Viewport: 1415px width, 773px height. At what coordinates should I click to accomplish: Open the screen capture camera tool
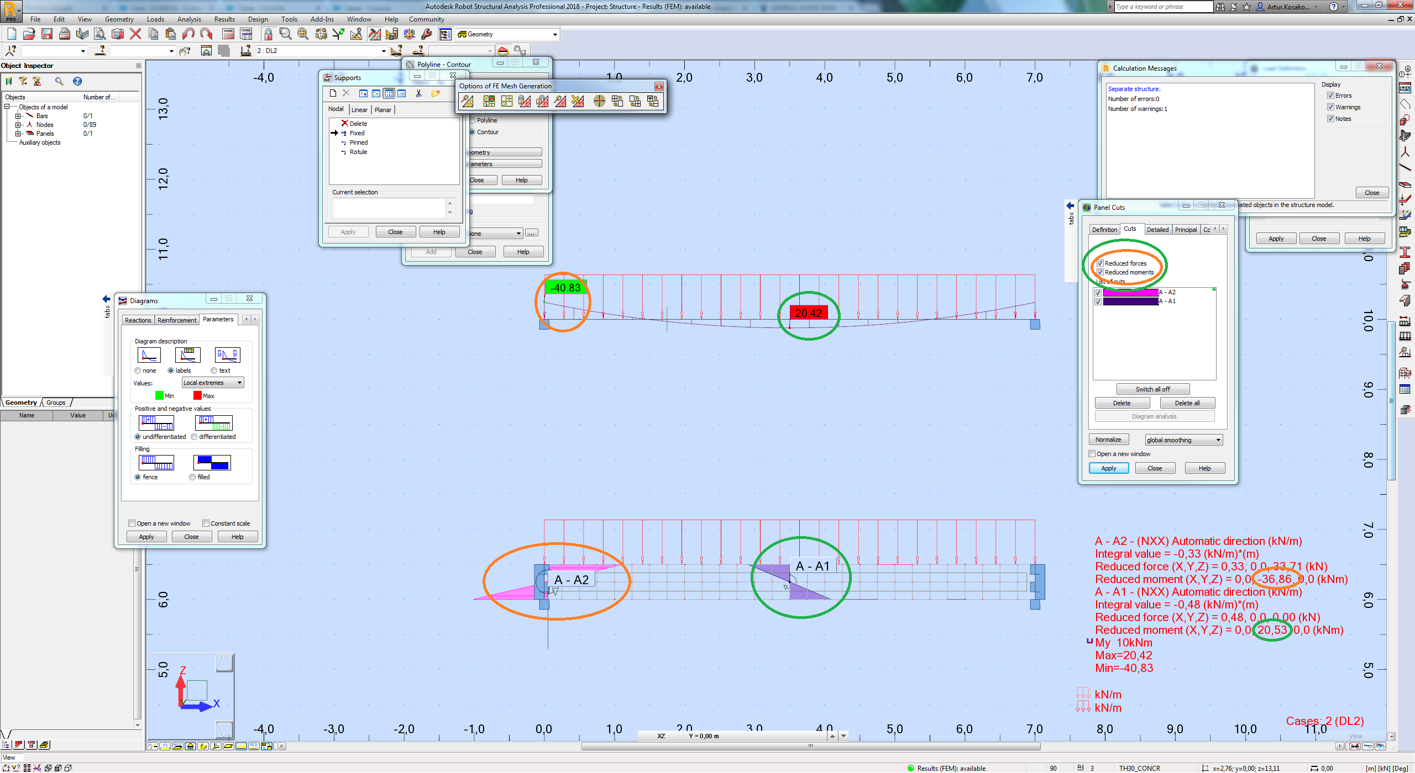pos(117,34)
